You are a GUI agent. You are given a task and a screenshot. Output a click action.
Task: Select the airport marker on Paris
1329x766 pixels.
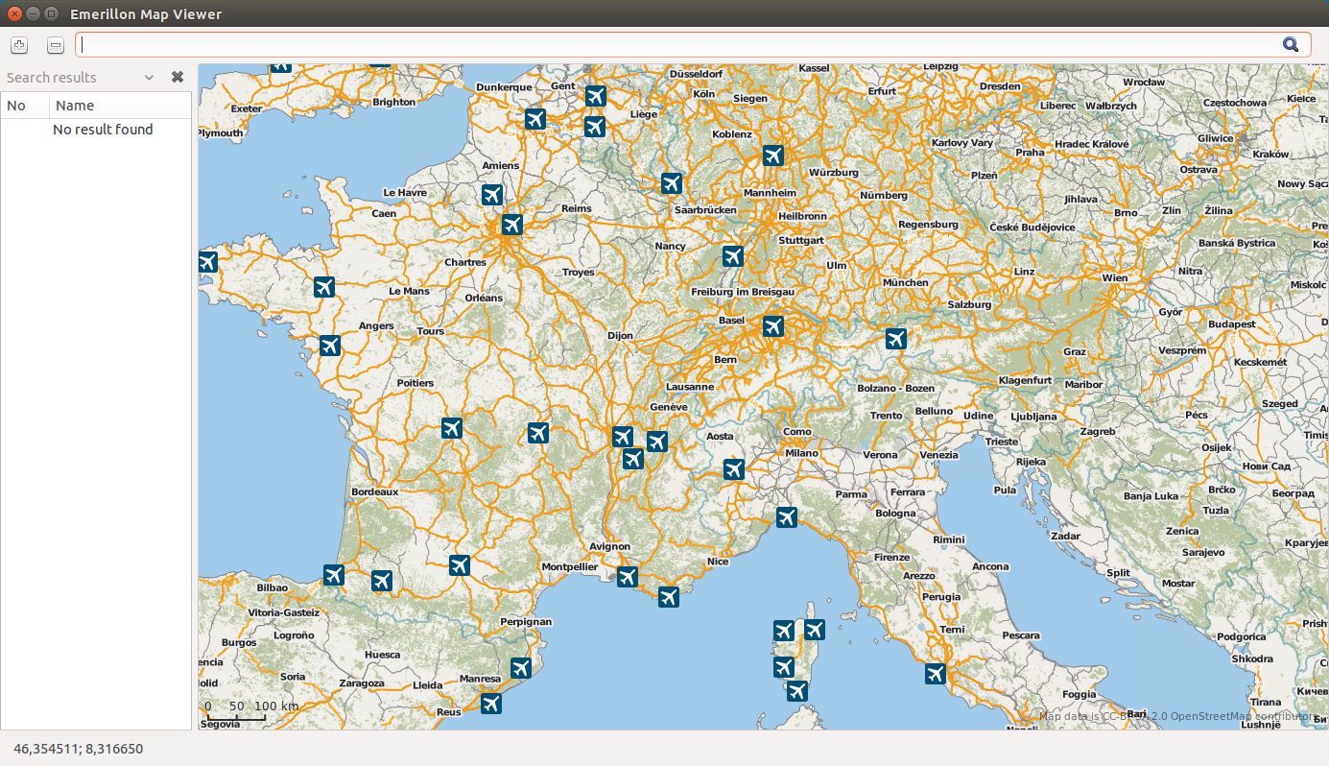pos(512,225)
